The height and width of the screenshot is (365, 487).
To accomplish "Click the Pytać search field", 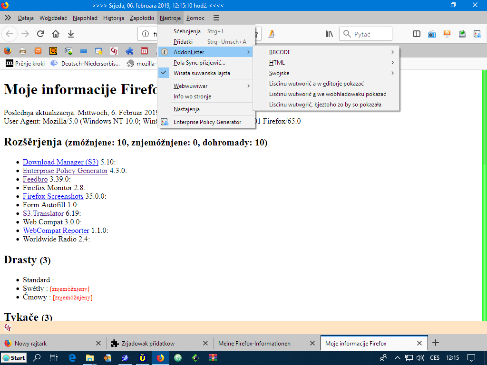I will point(366,34).
